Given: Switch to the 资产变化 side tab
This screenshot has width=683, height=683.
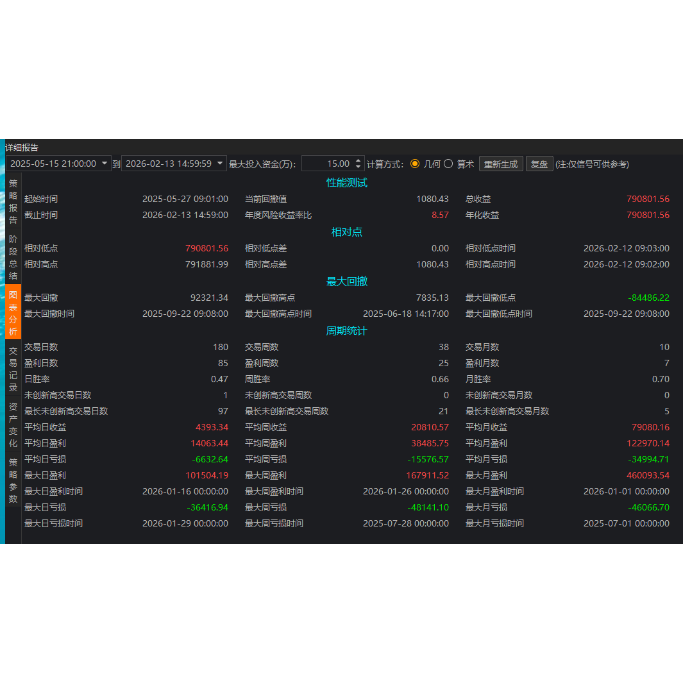Looking at the screenshot, I should (x=13, y=425).
